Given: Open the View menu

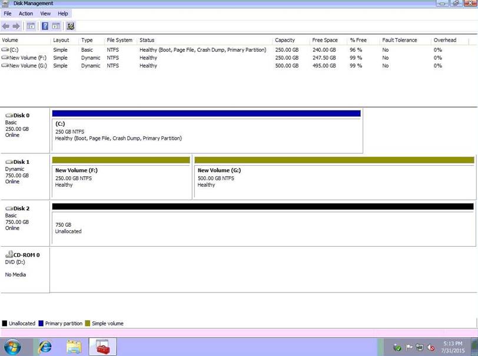Looking at the screenshot, I should [45, 14].
